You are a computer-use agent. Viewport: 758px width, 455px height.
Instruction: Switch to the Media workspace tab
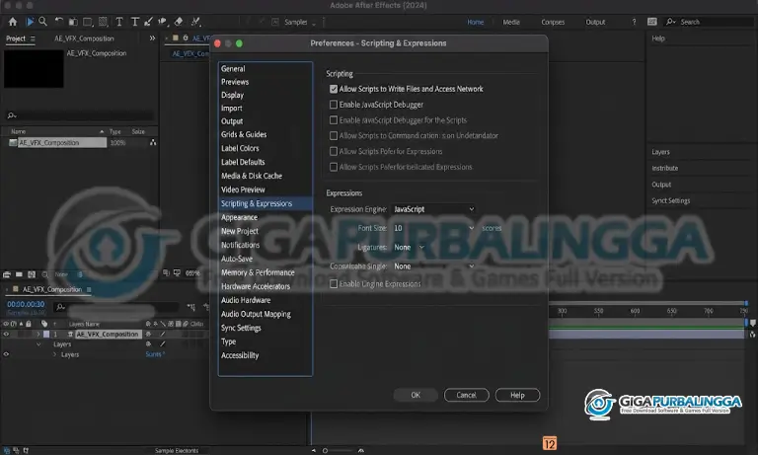[x=511, y=23]
